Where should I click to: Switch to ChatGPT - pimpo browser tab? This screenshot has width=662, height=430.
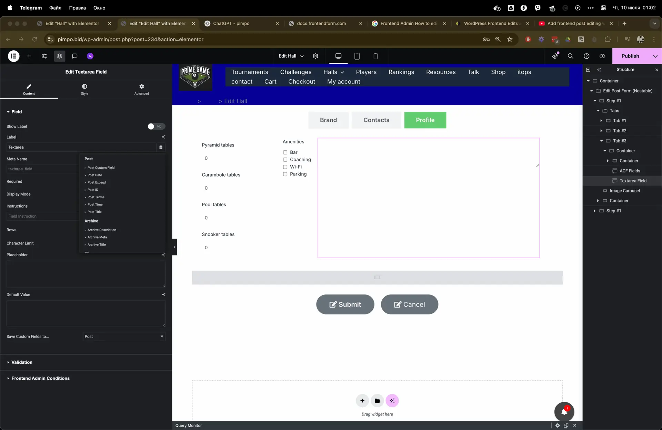(241, 23)
